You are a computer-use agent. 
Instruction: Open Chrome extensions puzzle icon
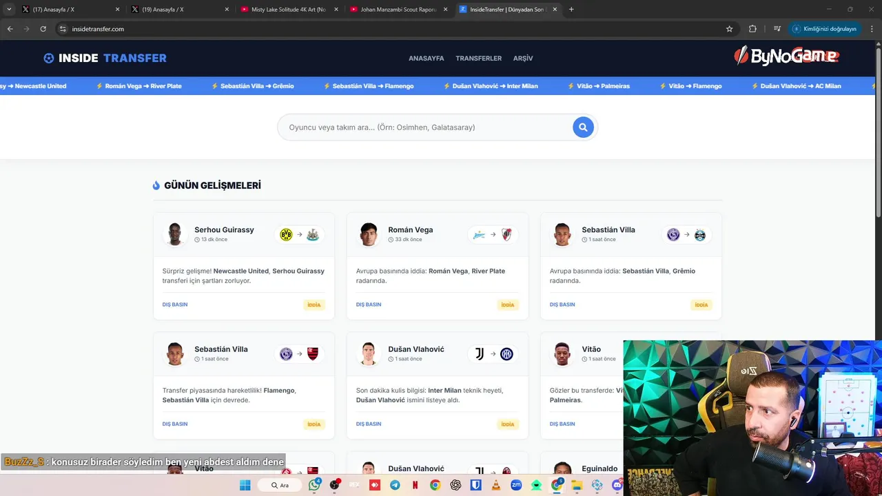click(752, 29)
